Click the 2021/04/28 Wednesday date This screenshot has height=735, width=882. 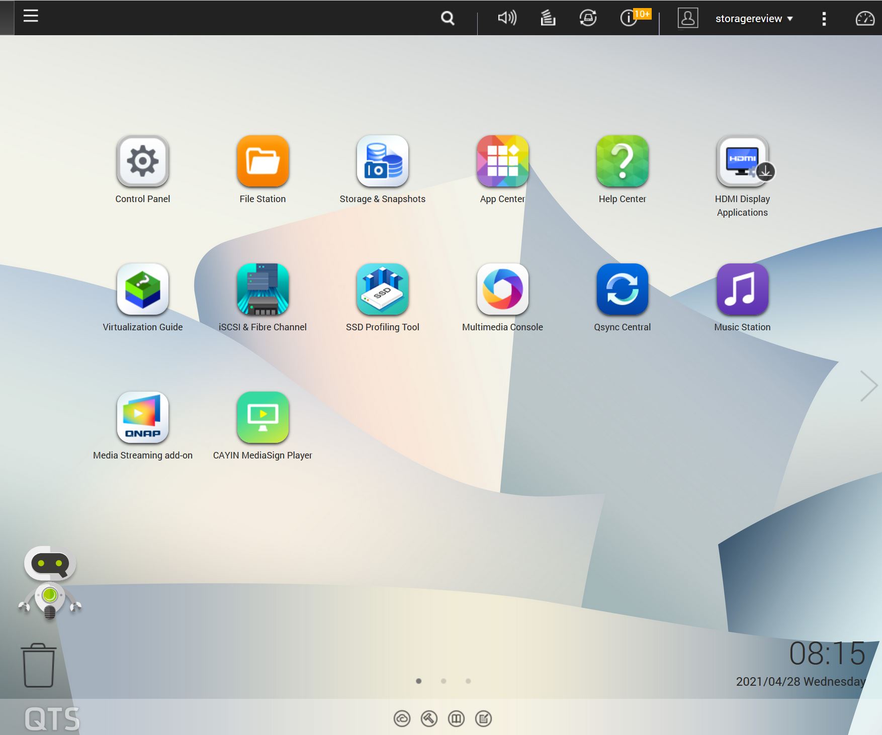(x=801, y=682)
